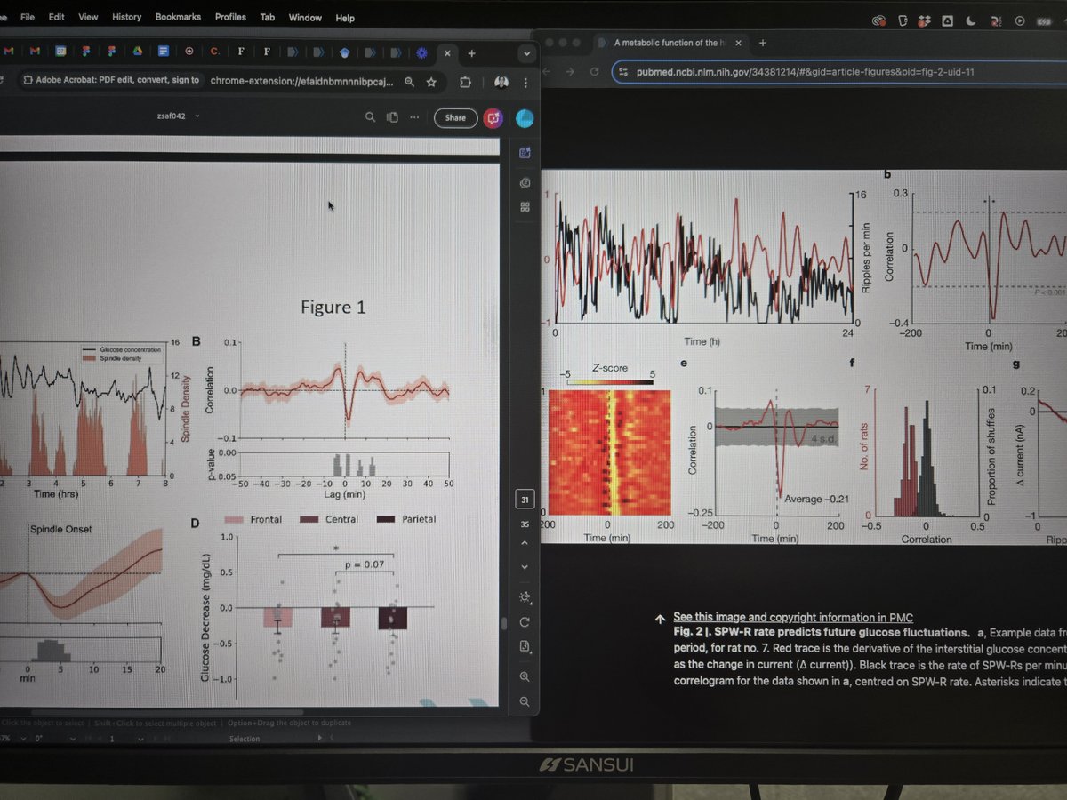Open the Edit menu

[57, 17]
